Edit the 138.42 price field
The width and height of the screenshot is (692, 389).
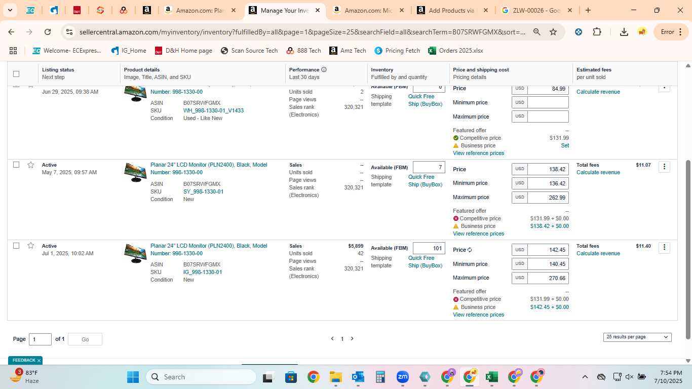point(548,169)
